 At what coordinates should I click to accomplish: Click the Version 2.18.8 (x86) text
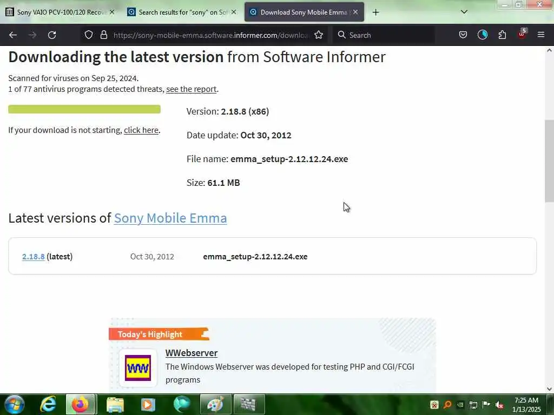point(228,111)
